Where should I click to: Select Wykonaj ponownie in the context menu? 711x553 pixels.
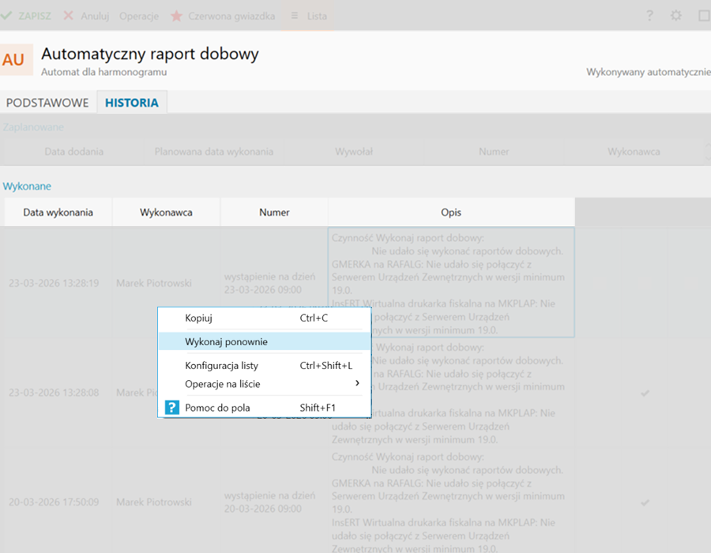pos(226,341)
